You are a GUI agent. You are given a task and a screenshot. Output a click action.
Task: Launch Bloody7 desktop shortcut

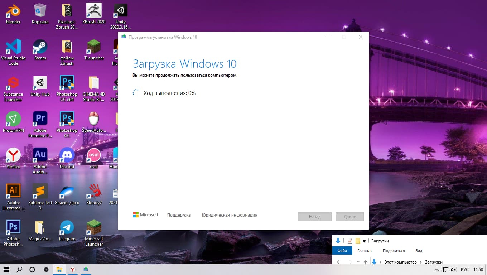[x=94, y=194]
